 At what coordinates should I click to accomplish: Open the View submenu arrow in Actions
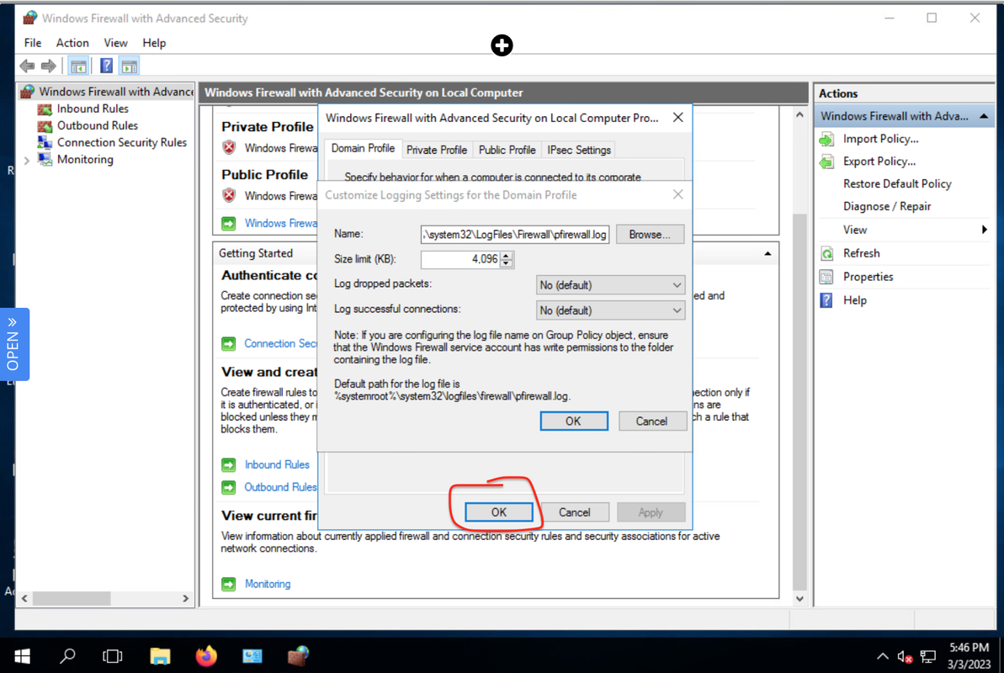coord(984,230)
